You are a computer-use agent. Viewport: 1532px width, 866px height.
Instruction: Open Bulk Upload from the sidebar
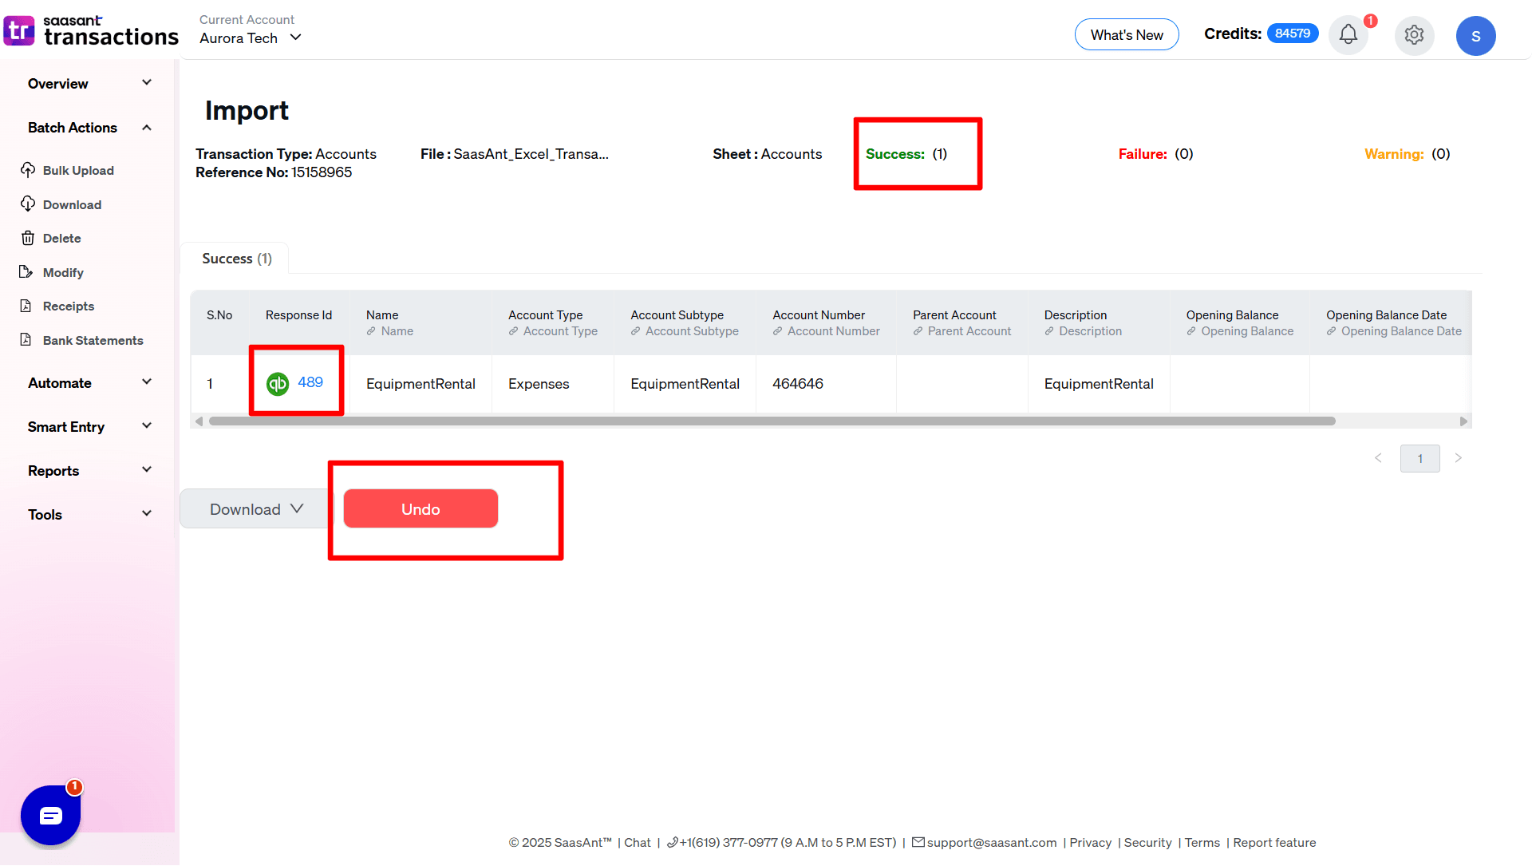tap(77, 171)
